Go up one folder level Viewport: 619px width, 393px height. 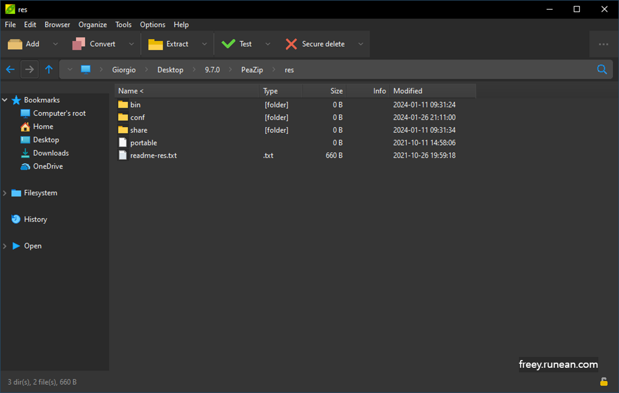click(48, 70)
